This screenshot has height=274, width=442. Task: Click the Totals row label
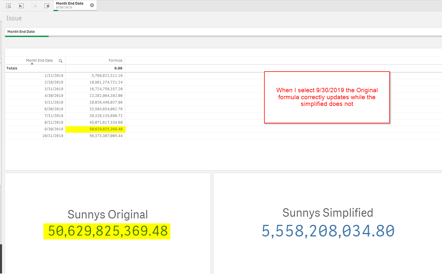(12, 68)
